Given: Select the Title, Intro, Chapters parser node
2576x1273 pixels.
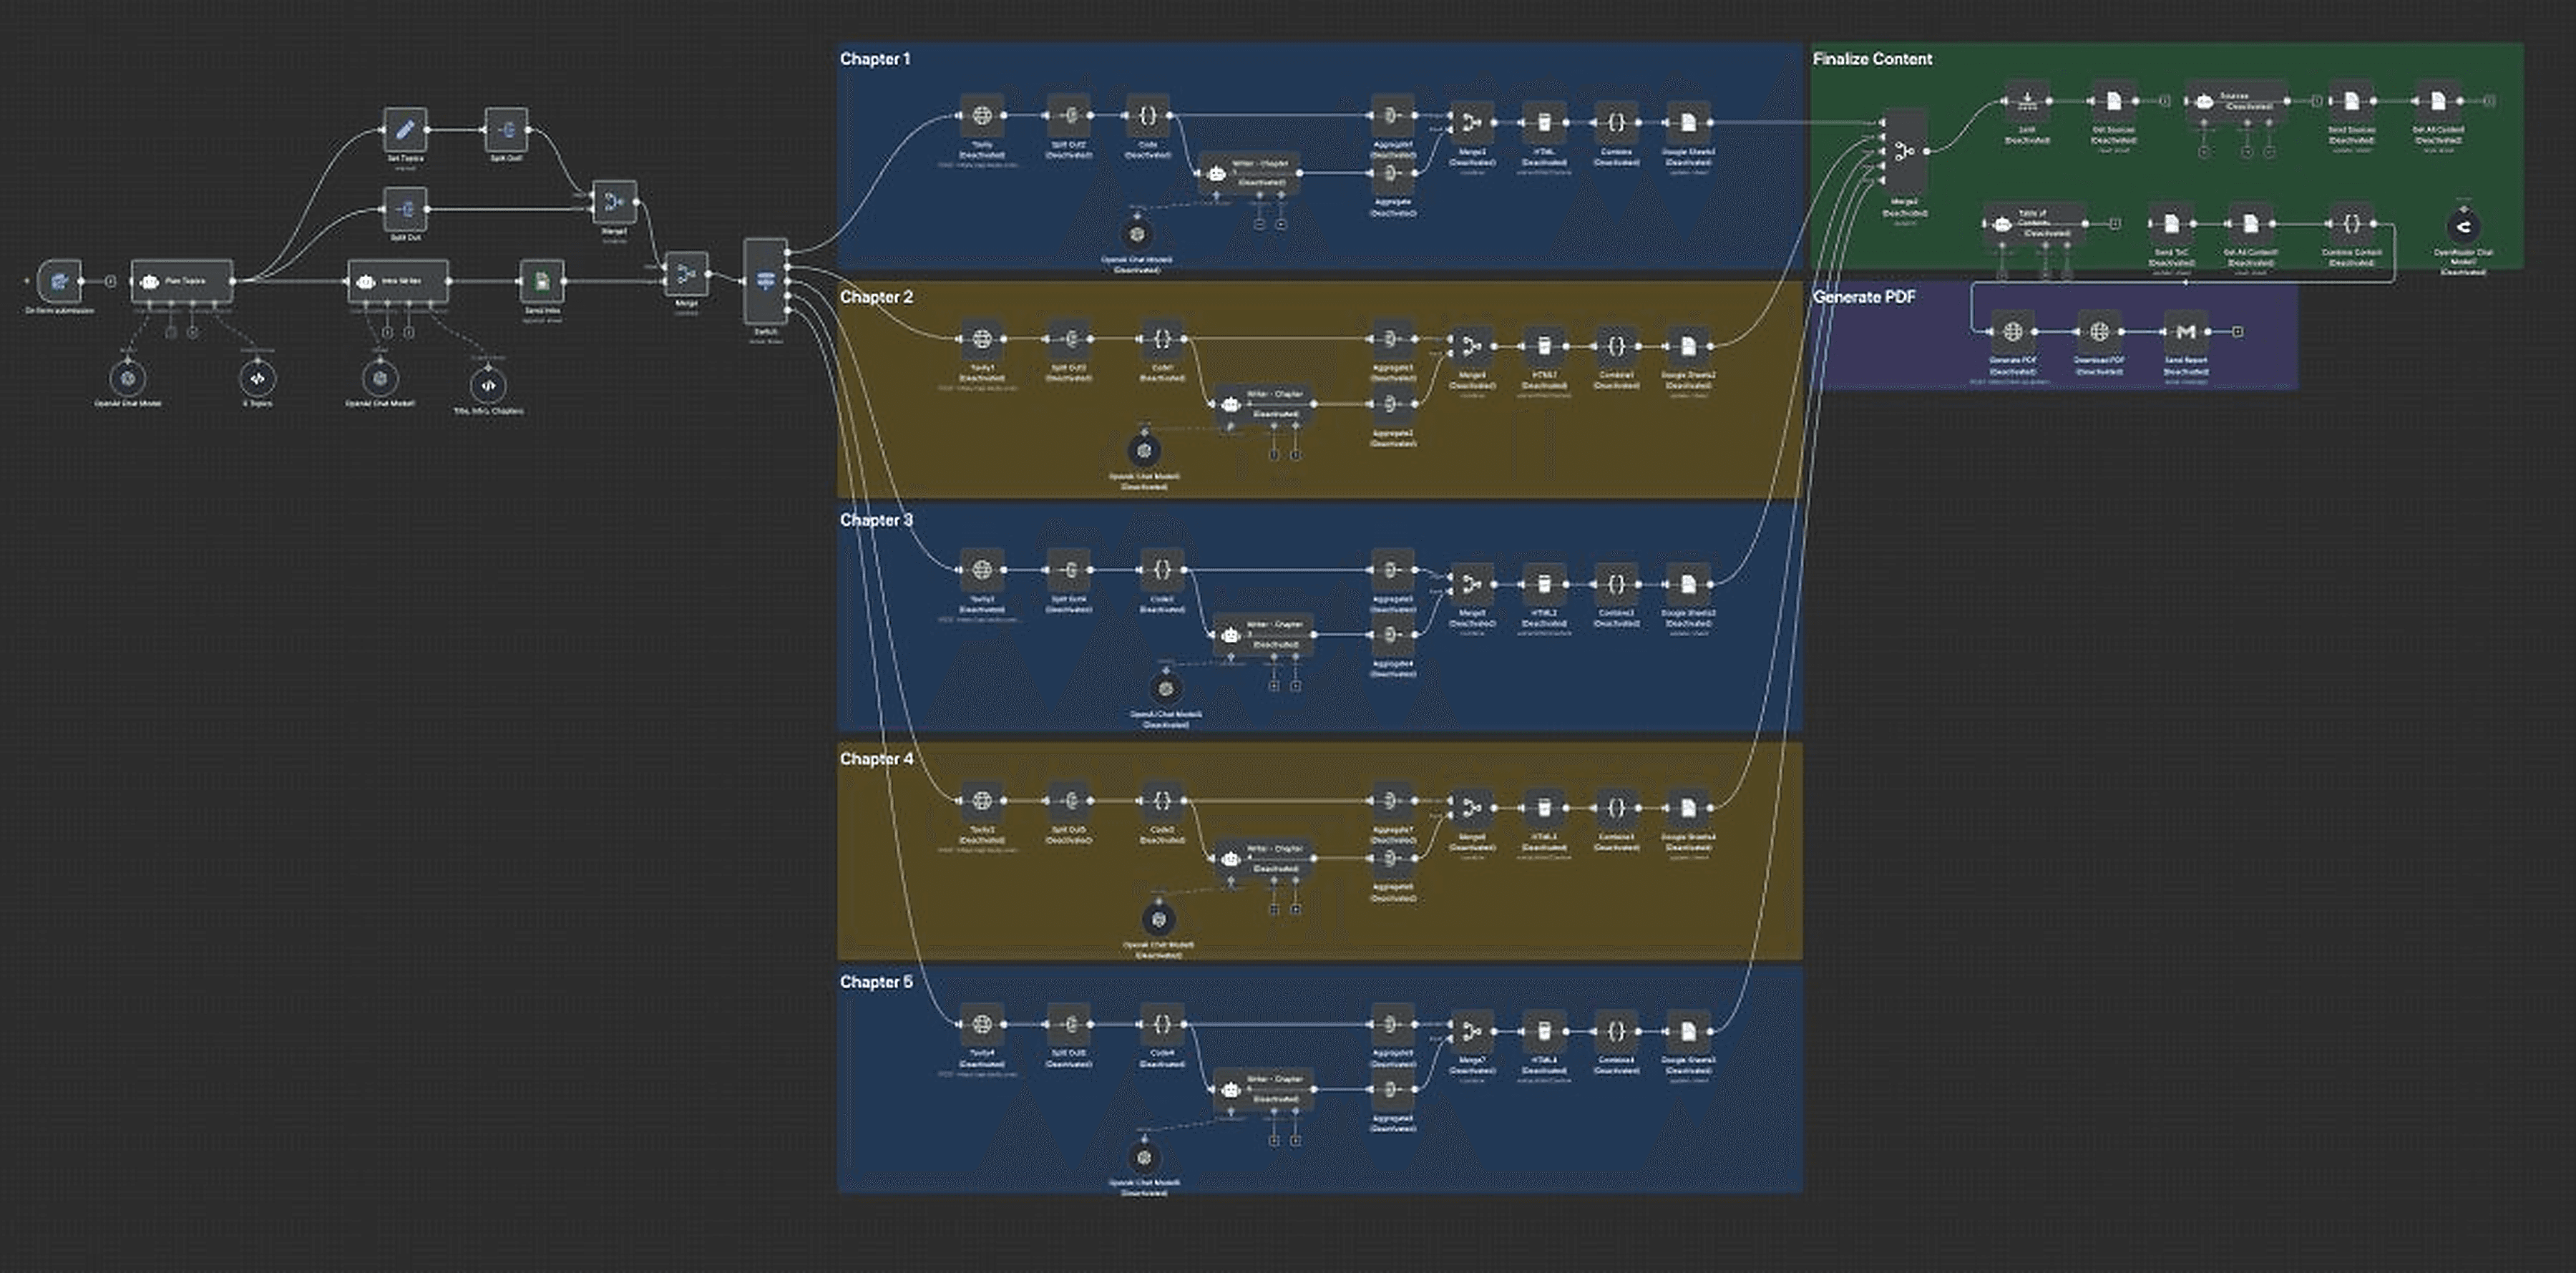Looking at the screenshot, I should tap(488, 385).
